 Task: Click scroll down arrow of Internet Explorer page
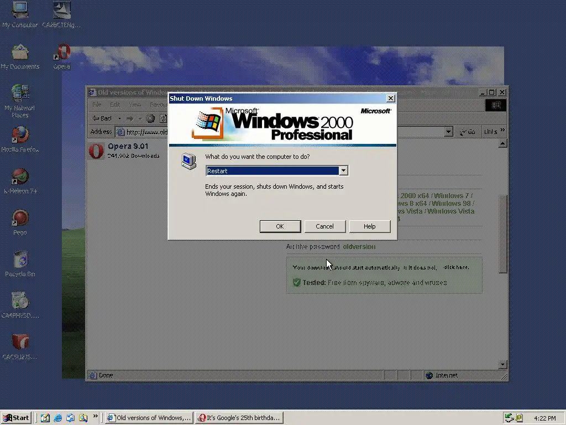click(x=502, y=365)
